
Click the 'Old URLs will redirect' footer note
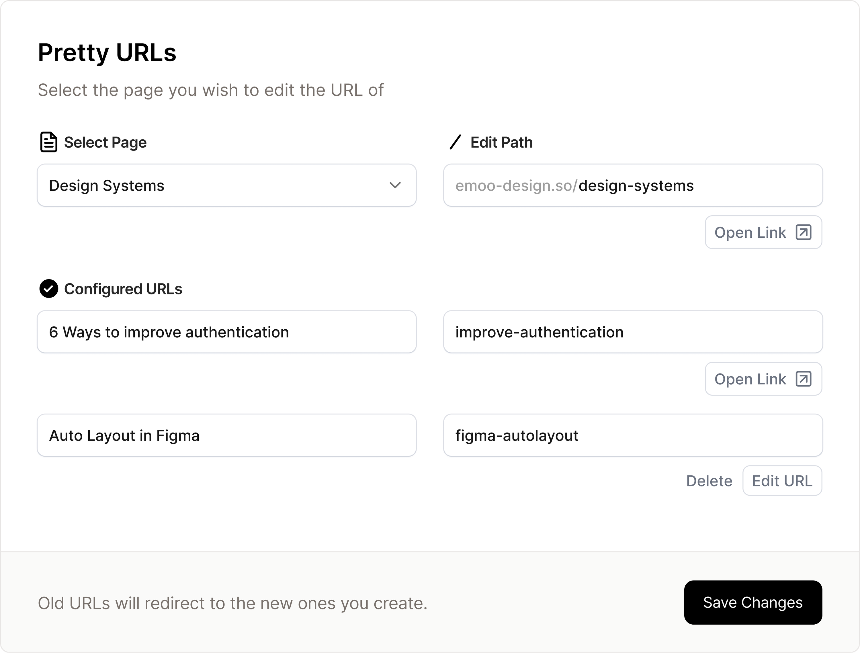pos(232,603)
